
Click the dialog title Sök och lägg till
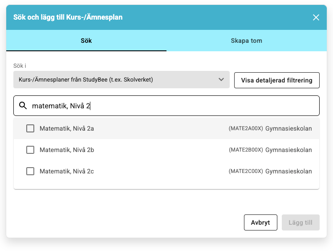(x=68, y=17)
